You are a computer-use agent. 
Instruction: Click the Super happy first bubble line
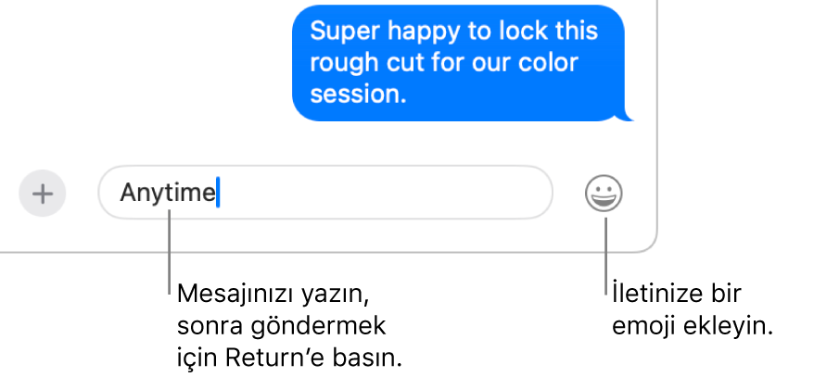coord(453,31)
